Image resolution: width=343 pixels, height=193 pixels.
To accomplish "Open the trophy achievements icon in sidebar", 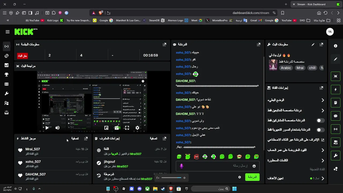I will (7, 75).
